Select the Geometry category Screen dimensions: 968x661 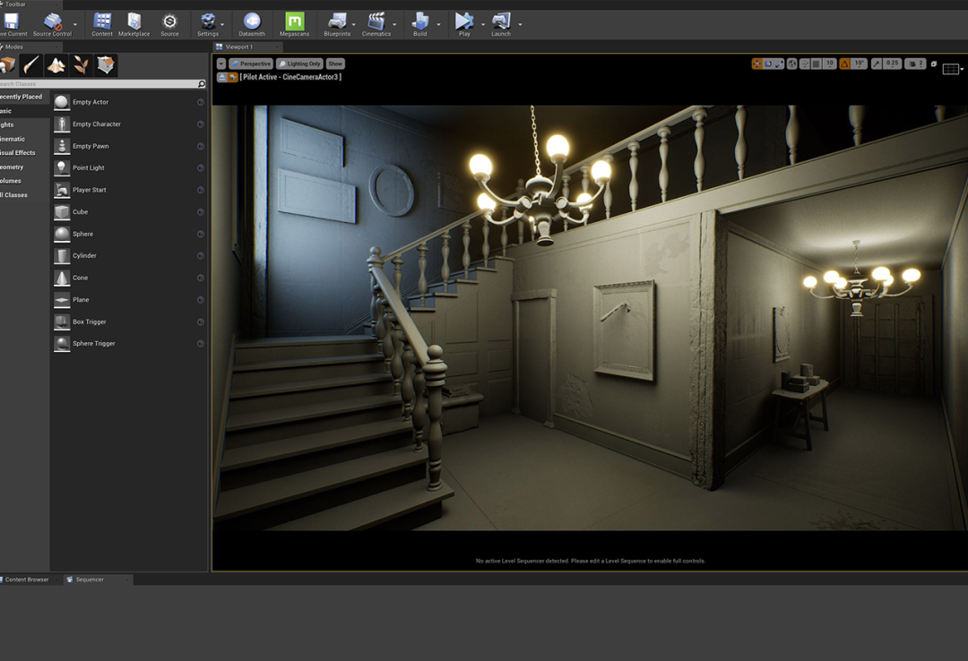[12, 167]
